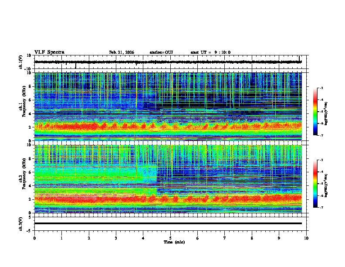Click the "8" kHz tick on ch.1 spectrogram axis
The height and width of the screenshot is (267, 345).
tap(30, 86)
